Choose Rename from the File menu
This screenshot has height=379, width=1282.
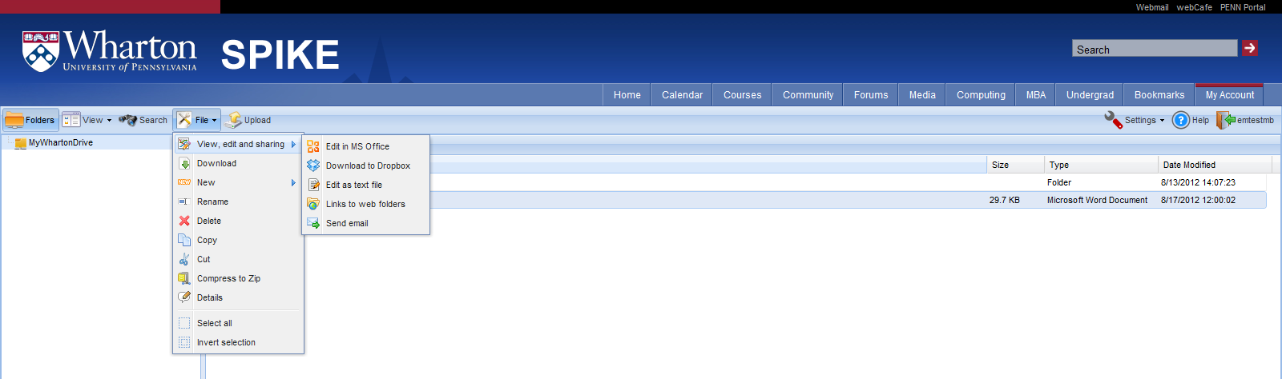[238, 201]
